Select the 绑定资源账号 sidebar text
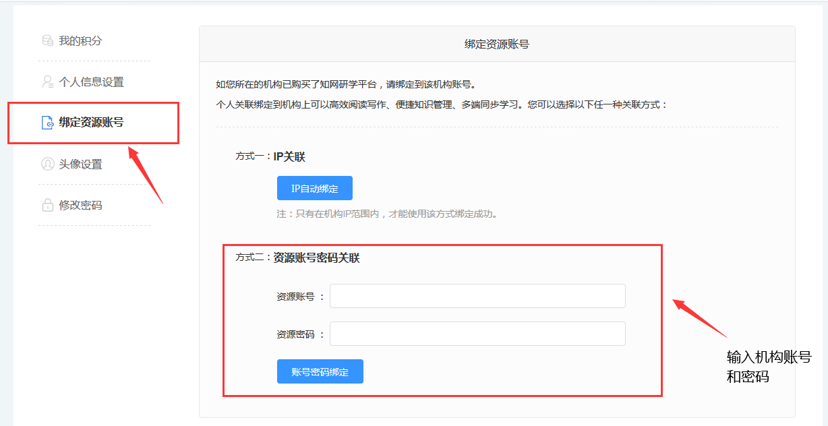The height and width of the screenshot is (426, 828). click(91, 123)
